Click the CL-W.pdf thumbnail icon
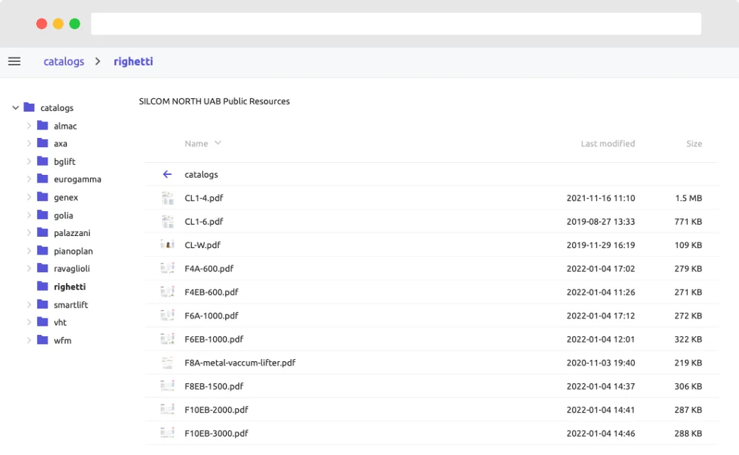Screen dimensions: 739x455 168,245
